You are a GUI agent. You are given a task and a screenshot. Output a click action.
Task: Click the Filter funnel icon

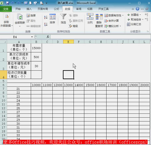(63, 17)
